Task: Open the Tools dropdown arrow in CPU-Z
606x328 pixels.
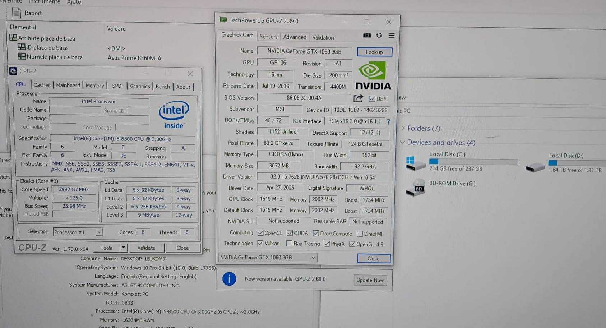Action: point(124,248)
